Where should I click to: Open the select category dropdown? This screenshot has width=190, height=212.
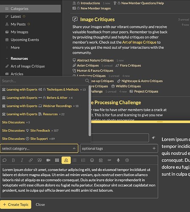(39, 148)
